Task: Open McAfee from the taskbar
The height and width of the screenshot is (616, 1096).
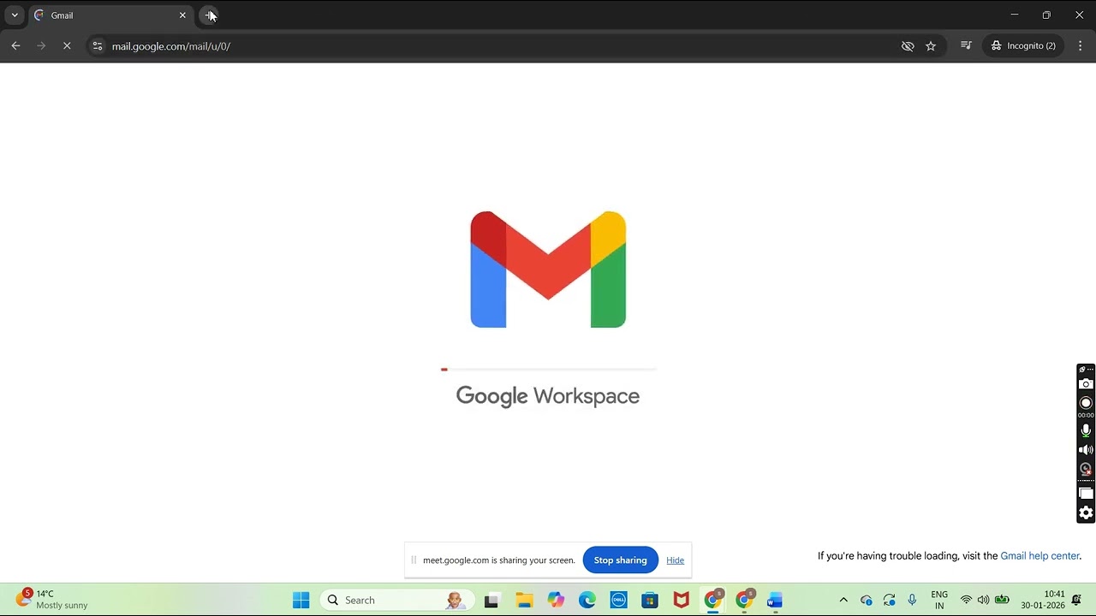Action: [682, 601]
